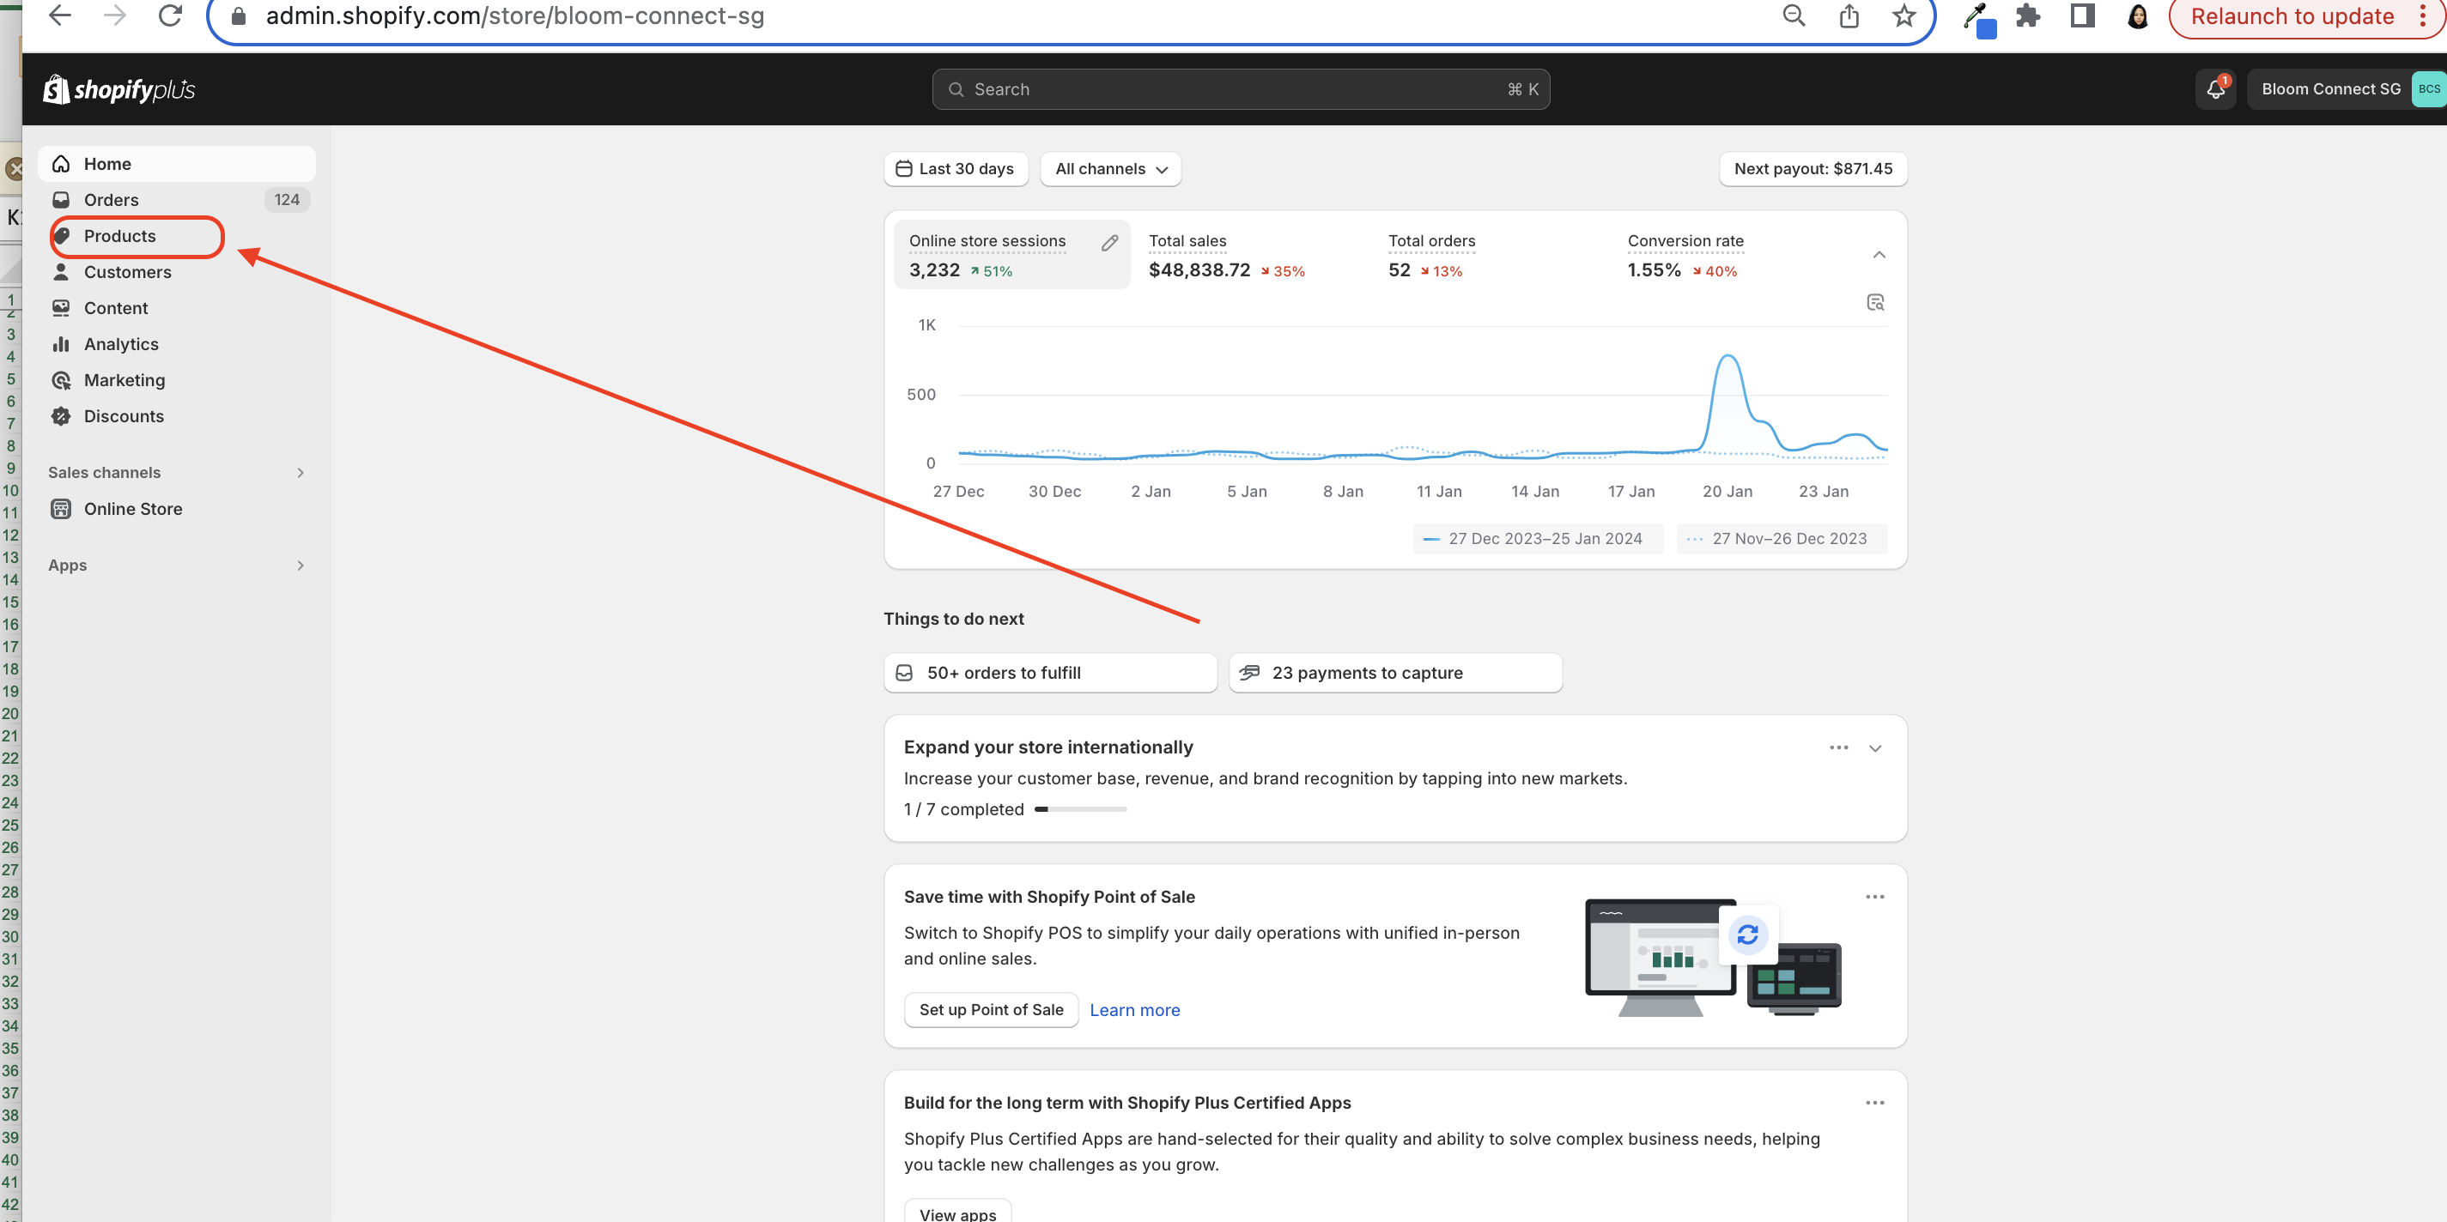
Task: Click the Expand your store internationally heading
Action: tap(1047, 747)
